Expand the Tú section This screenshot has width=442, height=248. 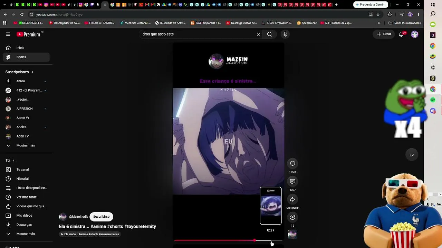click(x=10, y=161)
